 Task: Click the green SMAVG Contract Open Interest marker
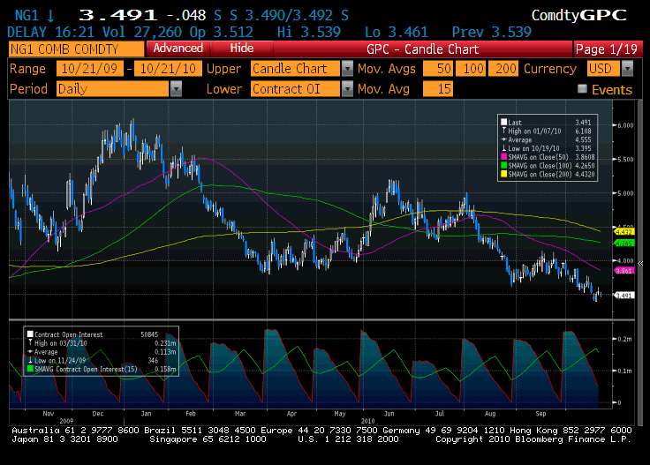30,367
